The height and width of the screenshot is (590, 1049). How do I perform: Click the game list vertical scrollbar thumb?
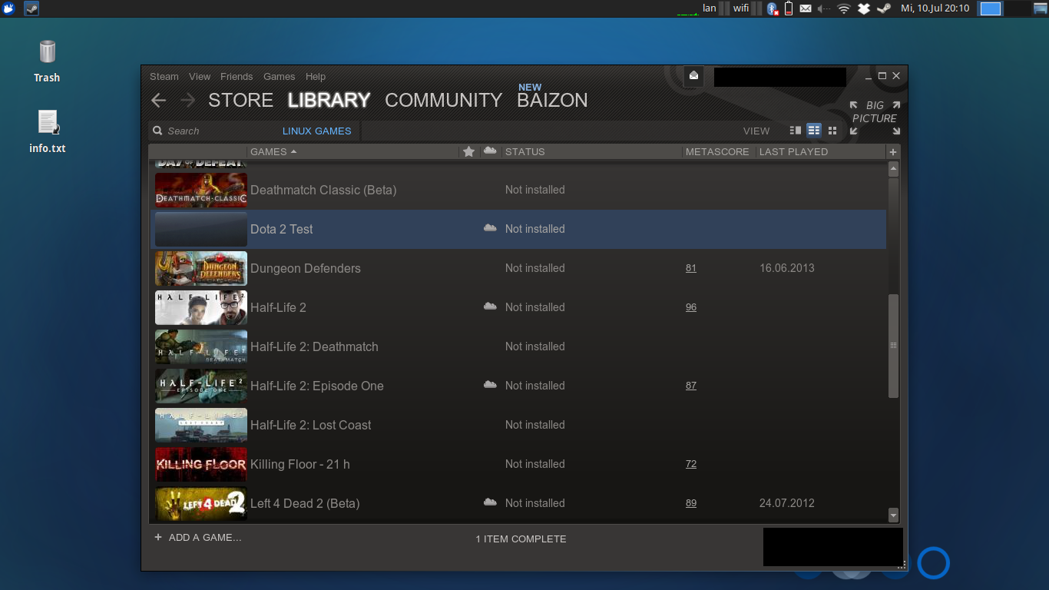[893, 346]
